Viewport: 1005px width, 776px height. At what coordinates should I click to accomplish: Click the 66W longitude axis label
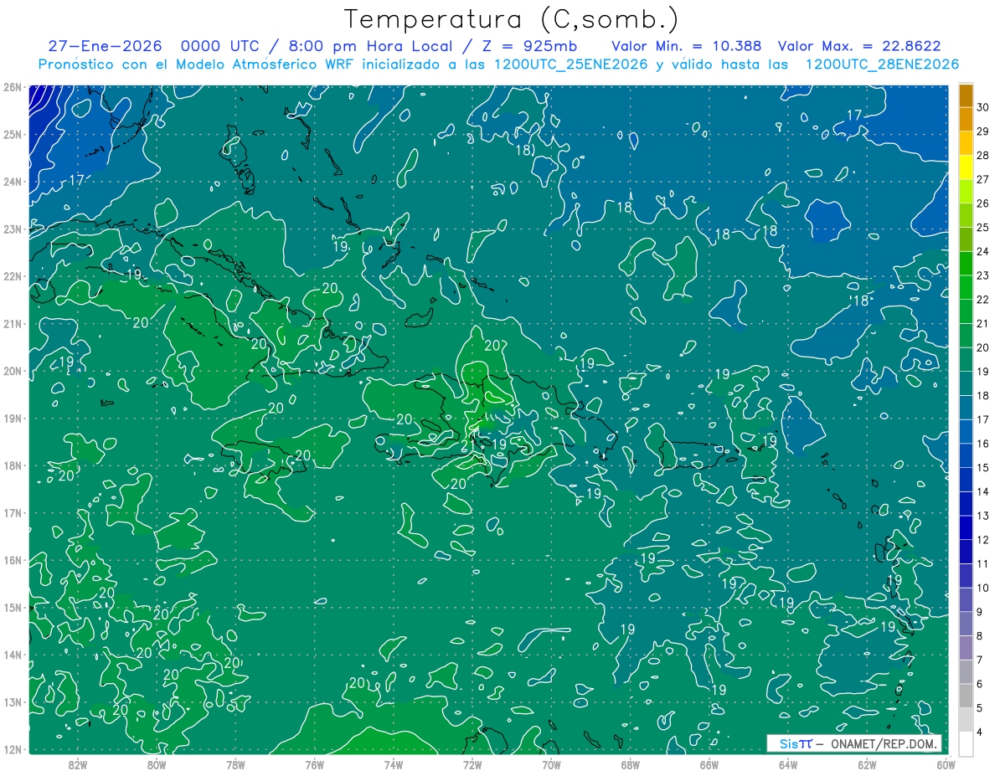(x=709, y=764)
